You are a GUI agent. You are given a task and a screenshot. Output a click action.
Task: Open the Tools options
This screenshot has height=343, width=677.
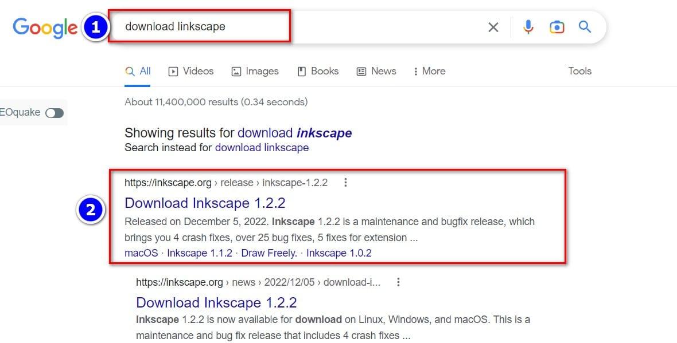pos(579,71)
